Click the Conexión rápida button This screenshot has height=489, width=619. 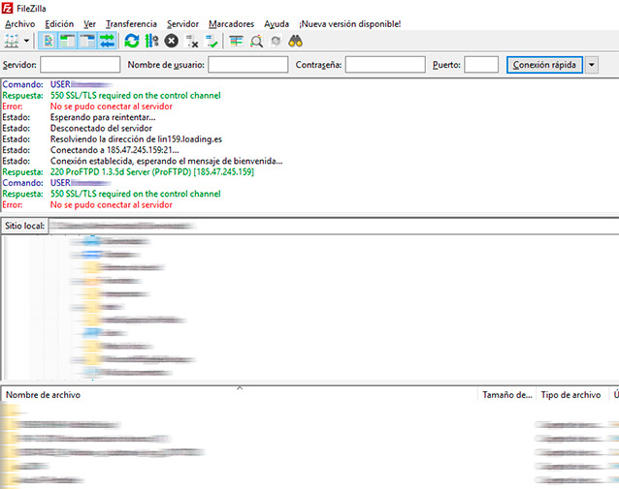[543, 65]
